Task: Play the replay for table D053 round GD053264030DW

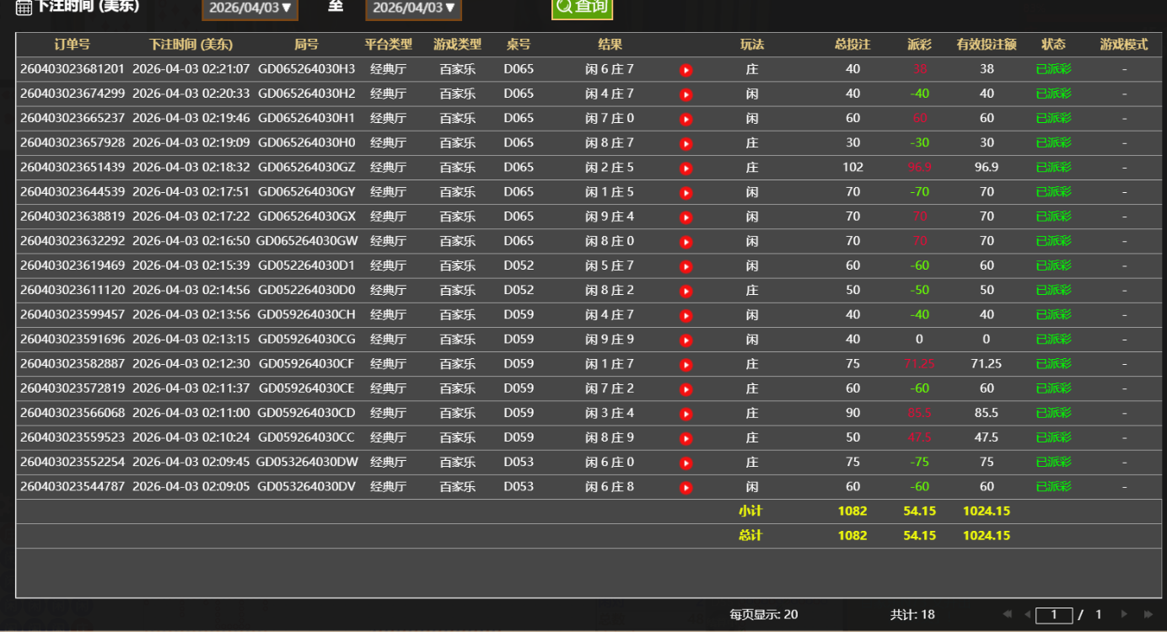Action: click(x=686, y=462)
